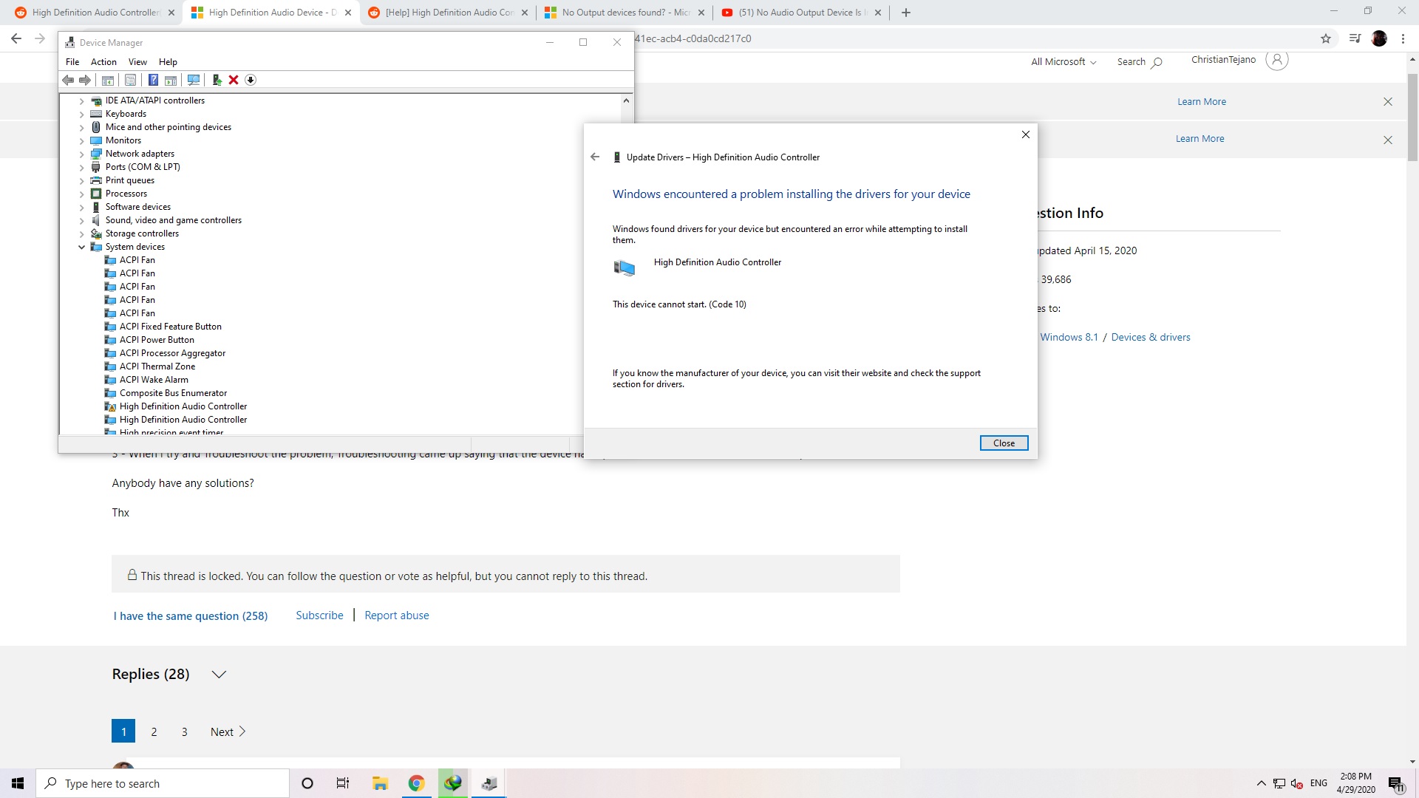The image size is (1419, 798).
Task: Open the Action menu in Device Manager
Action: (x=103, y=61)
